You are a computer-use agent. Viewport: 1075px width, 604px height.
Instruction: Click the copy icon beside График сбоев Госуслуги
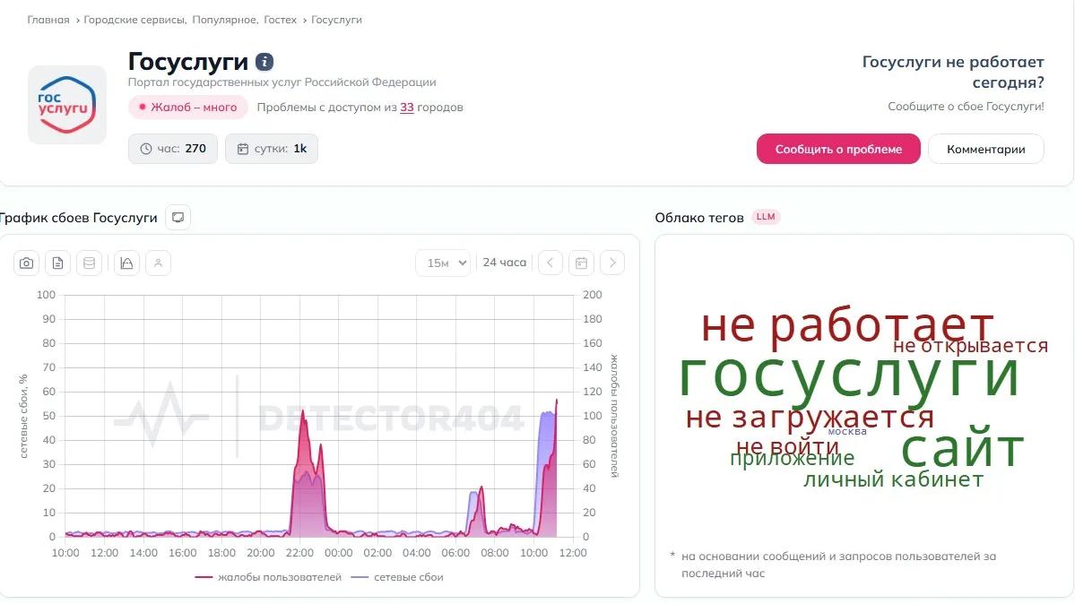(177, 217)
